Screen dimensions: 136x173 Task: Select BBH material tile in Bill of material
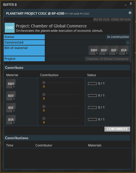pyautogui.click(x=94, y=50)
